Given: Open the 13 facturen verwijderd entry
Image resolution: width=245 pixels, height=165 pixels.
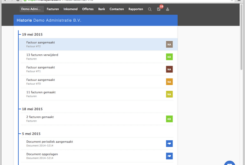Looking at the screenshot, I should [97, 57].
